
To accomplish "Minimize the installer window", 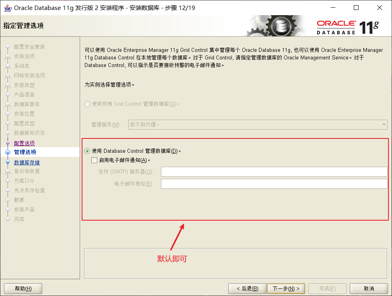I will [x=333, y=8].
